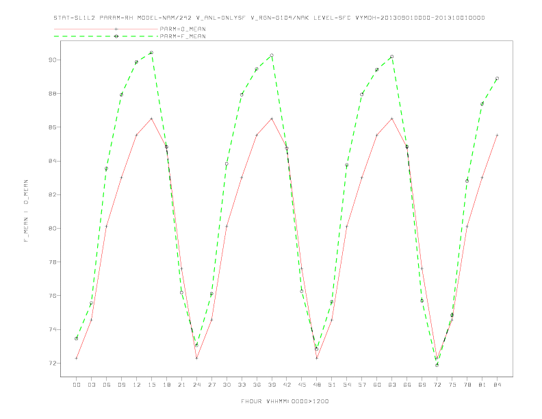Screen dimensions: 542x419
Task: Click y-axis tick label 86
Action: (x=52, y=127)
